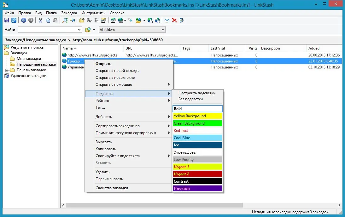Select Удаленные закладки in folder tree

[28, 76]
